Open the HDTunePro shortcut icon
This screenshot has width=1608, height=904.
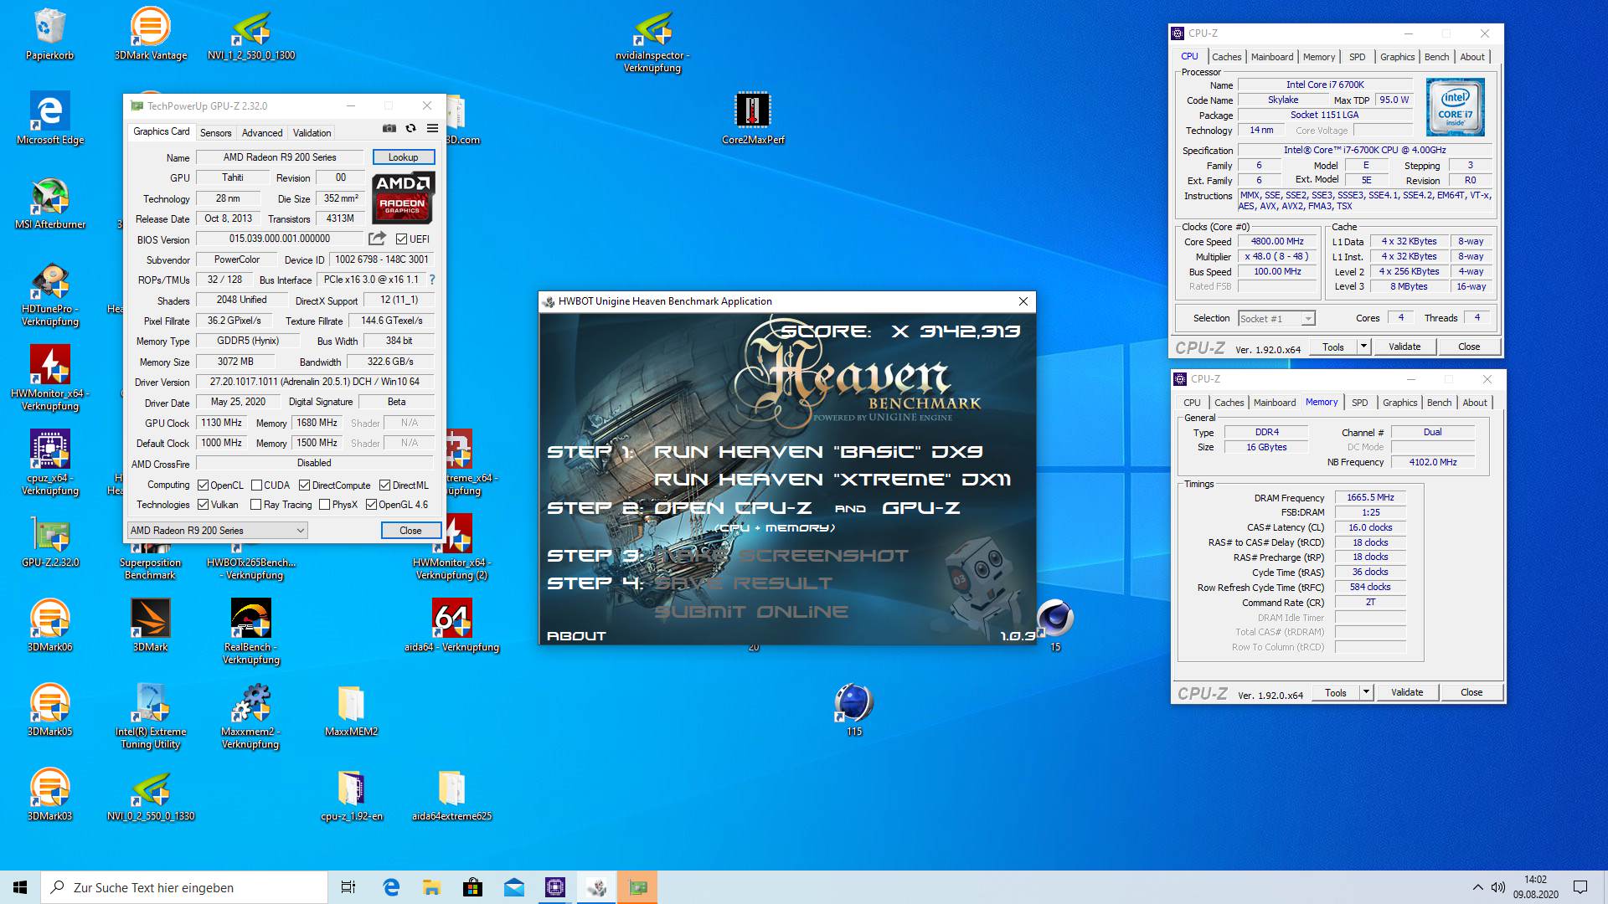click(x=50, y=294)
